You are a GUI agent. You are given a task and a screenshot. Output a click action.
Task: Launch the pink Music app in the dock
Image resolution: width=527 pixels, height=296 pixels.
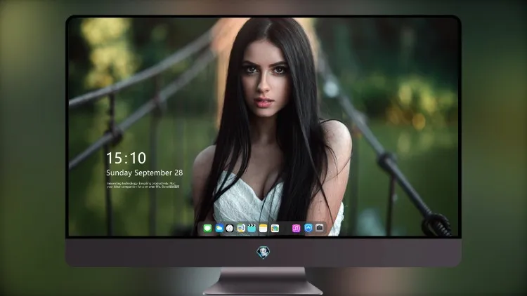296,228
